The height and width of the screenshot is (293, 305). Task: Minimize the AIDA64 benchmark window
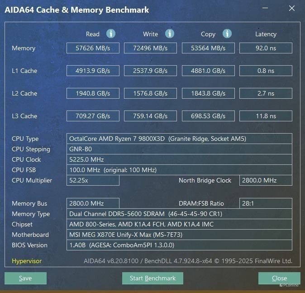(x=265, y=8)
